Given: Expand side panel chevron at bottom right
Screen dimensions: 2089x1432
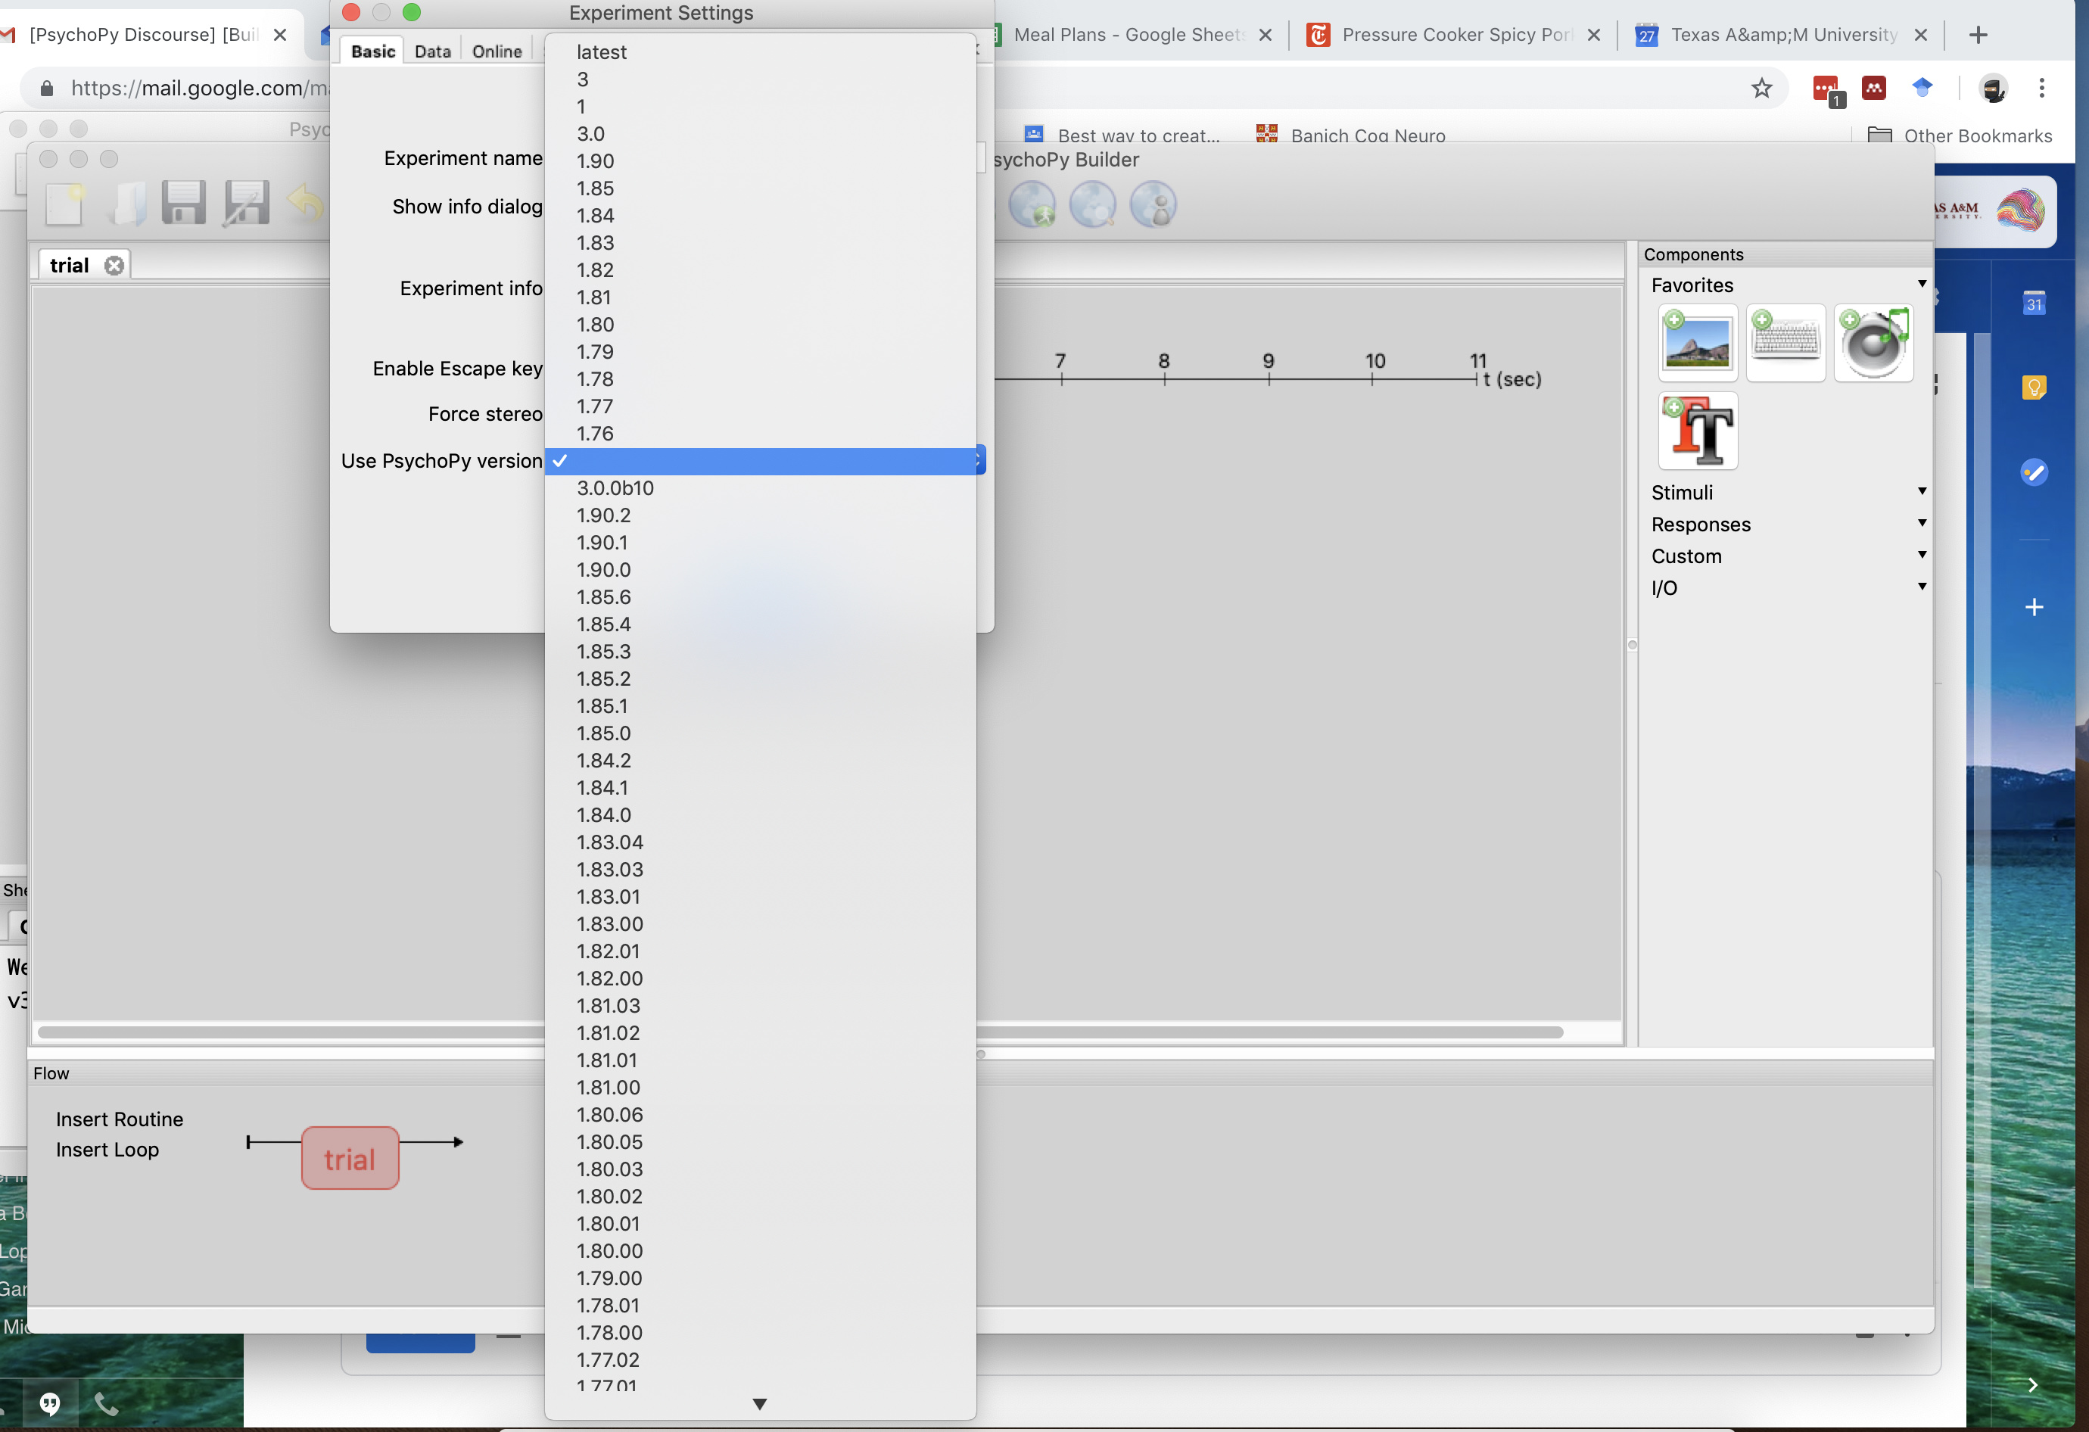Looking at the screenshot, I should click(2032, 1385).
